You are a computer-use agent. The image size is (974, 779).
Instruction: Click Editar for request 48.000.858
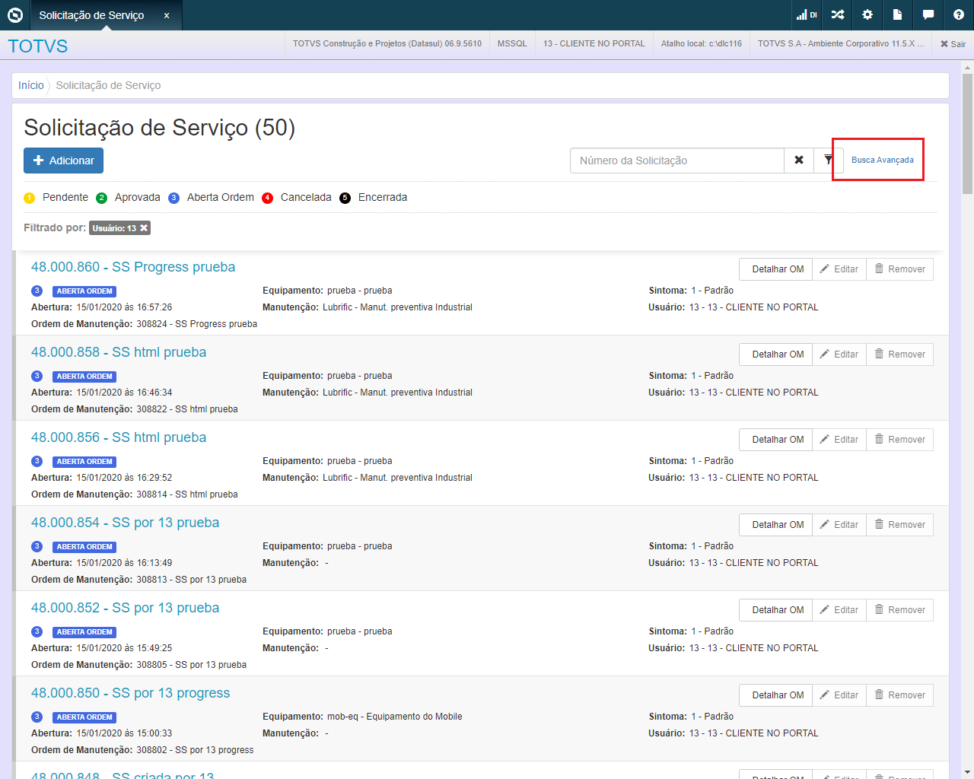pos(839,355)
